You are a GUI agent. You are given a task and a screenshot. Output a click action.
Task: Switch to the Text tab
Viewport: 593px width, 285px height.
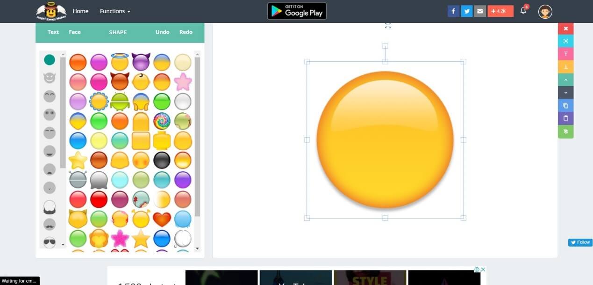pyautogui.click(x=53, y=32)
